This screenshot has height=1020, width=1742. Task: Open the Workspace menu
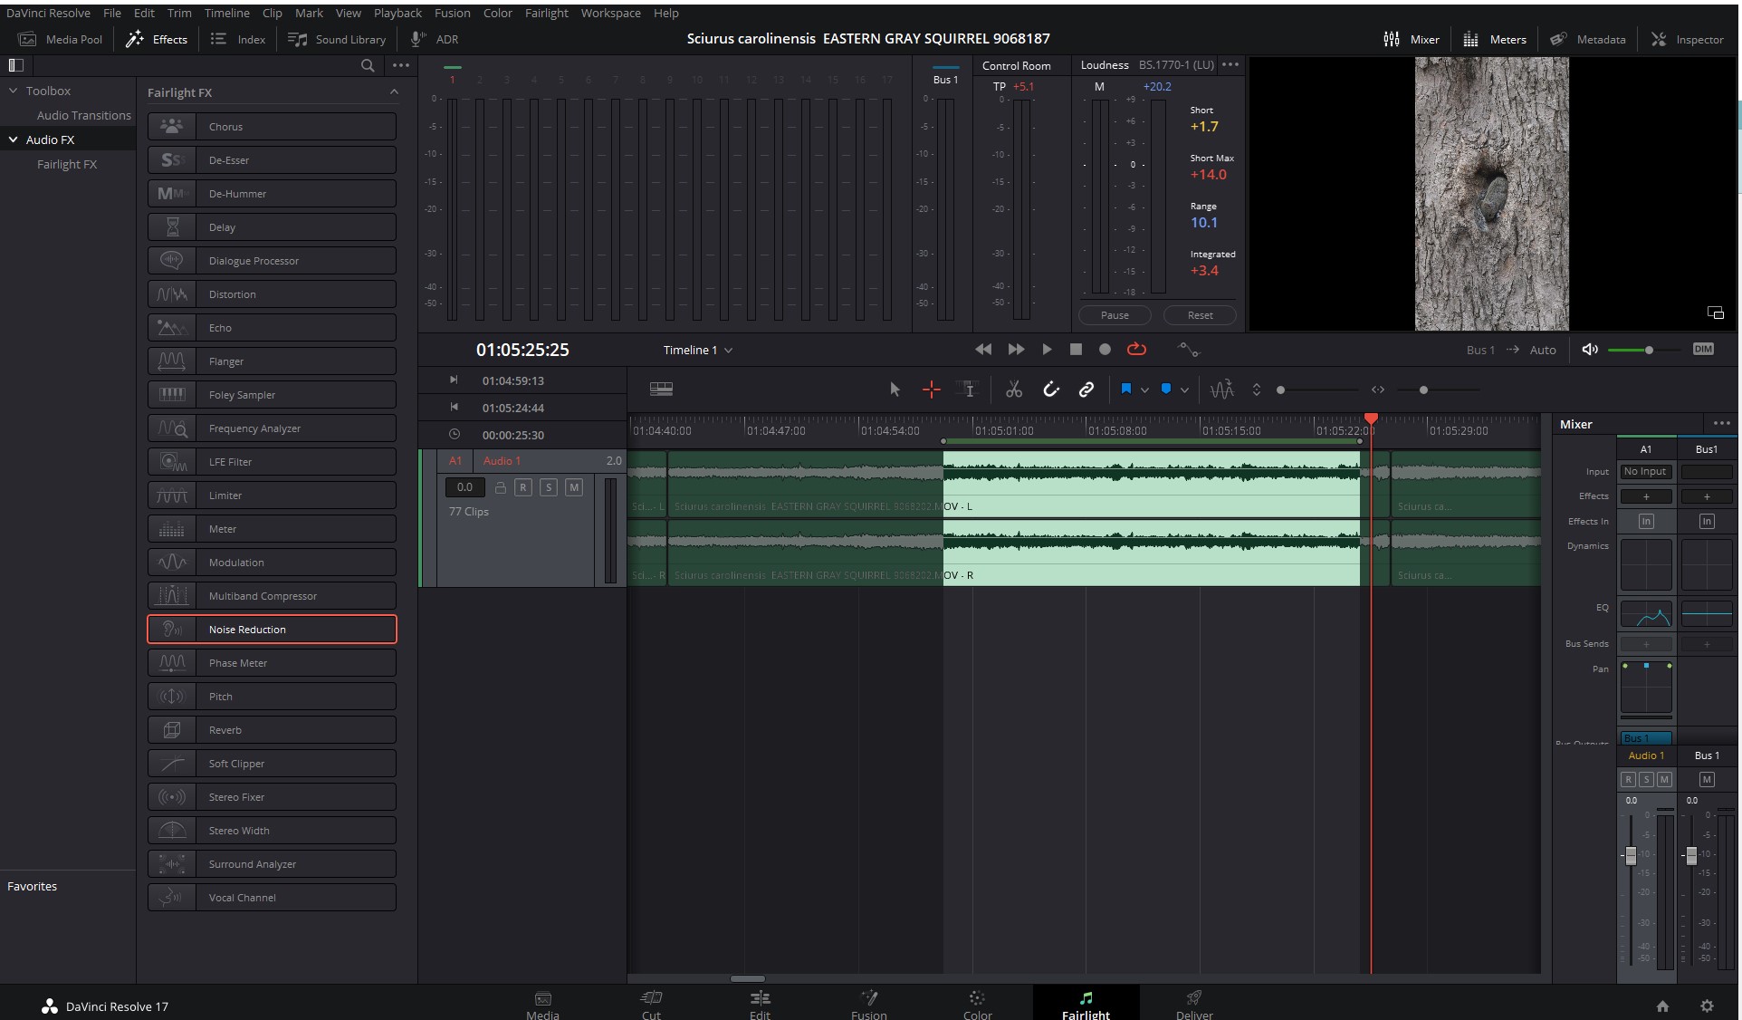pyautogui.click(x=610, y=13)
